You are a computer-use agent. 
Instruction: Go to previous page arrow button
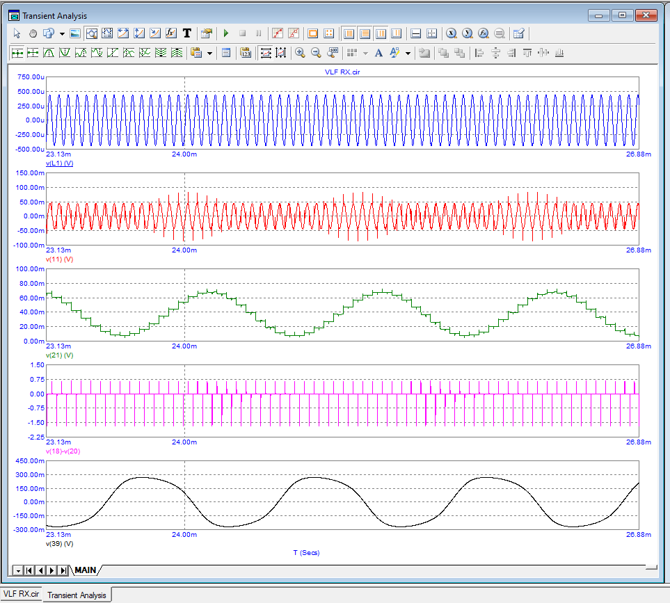pyautogui.click(x=40, y=570)
